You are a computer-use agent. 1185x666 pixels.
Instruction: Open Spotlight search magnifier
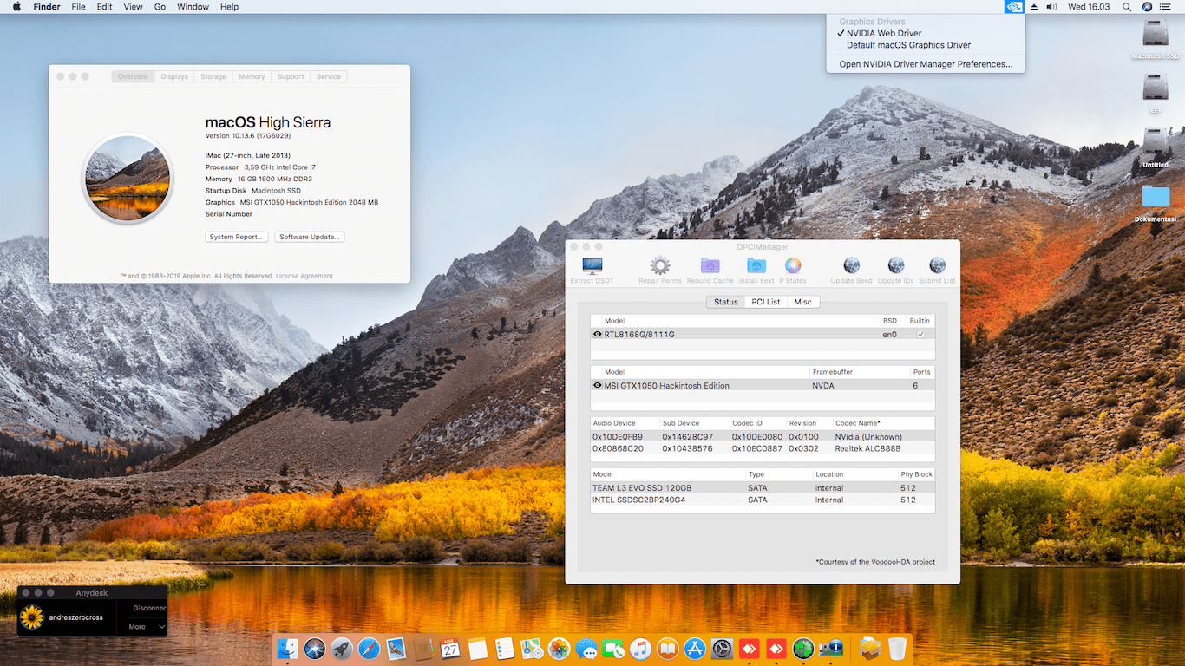(1127, 7)
